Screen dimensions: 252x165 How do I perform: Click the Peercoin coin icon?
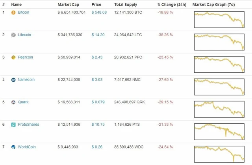tap(13, 57)
